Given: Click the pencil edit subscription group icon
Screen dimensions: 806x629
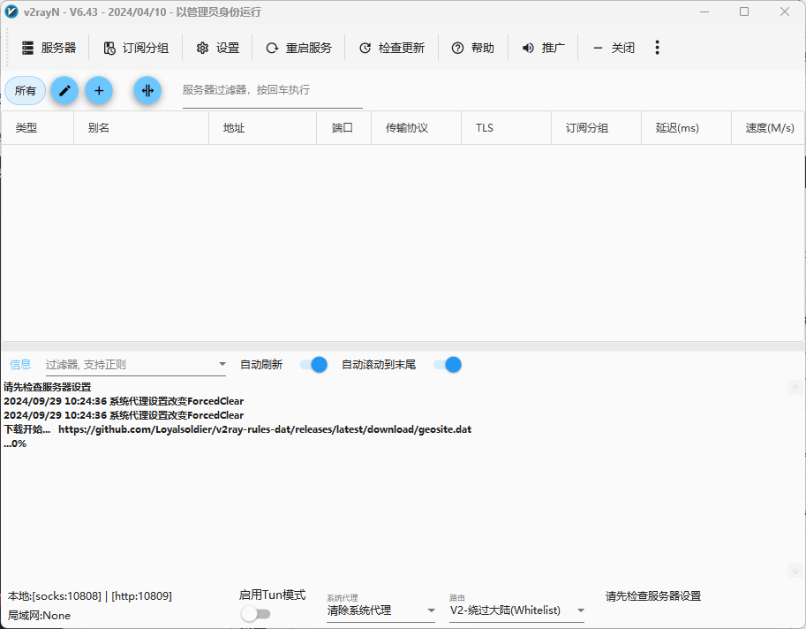Looking at the screenshot, I should point(64,90).
